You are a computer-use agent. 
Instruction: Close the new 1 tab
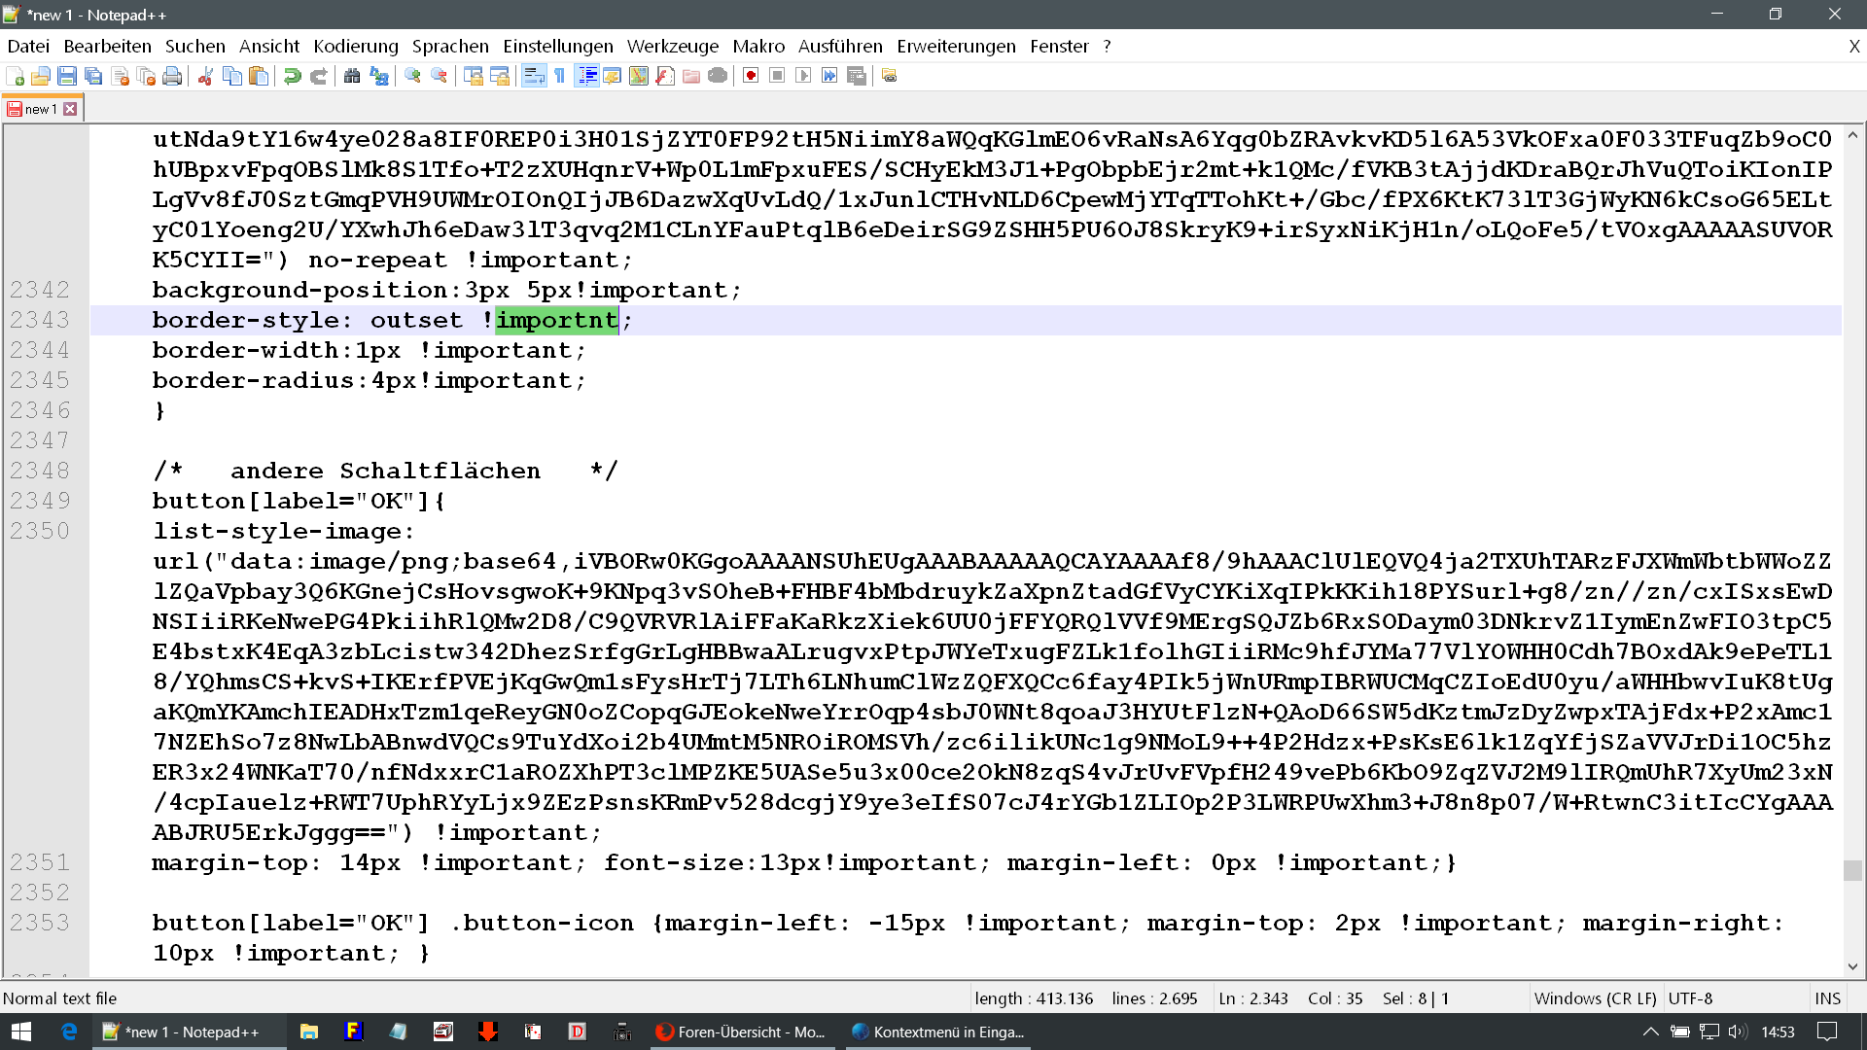point(70,109)
